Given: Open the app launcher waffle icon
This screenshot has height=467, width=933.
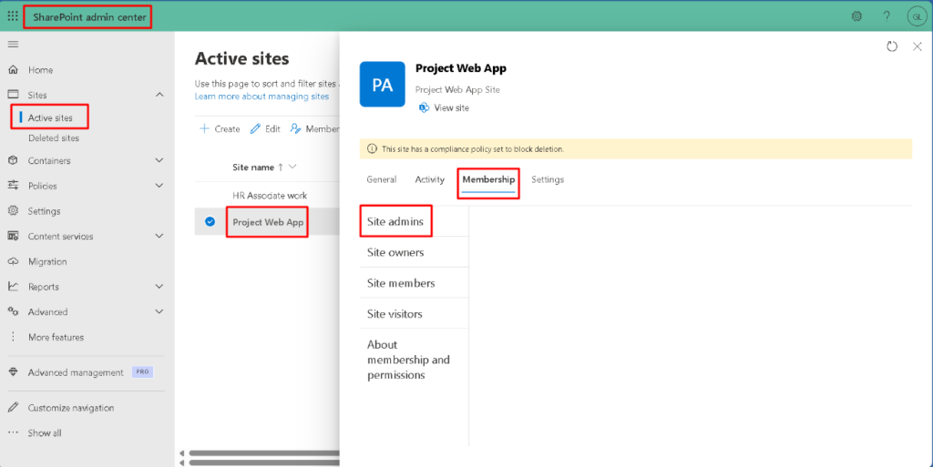Looking at the screenshot, I should pyautogui.click(x=13, y=16).
